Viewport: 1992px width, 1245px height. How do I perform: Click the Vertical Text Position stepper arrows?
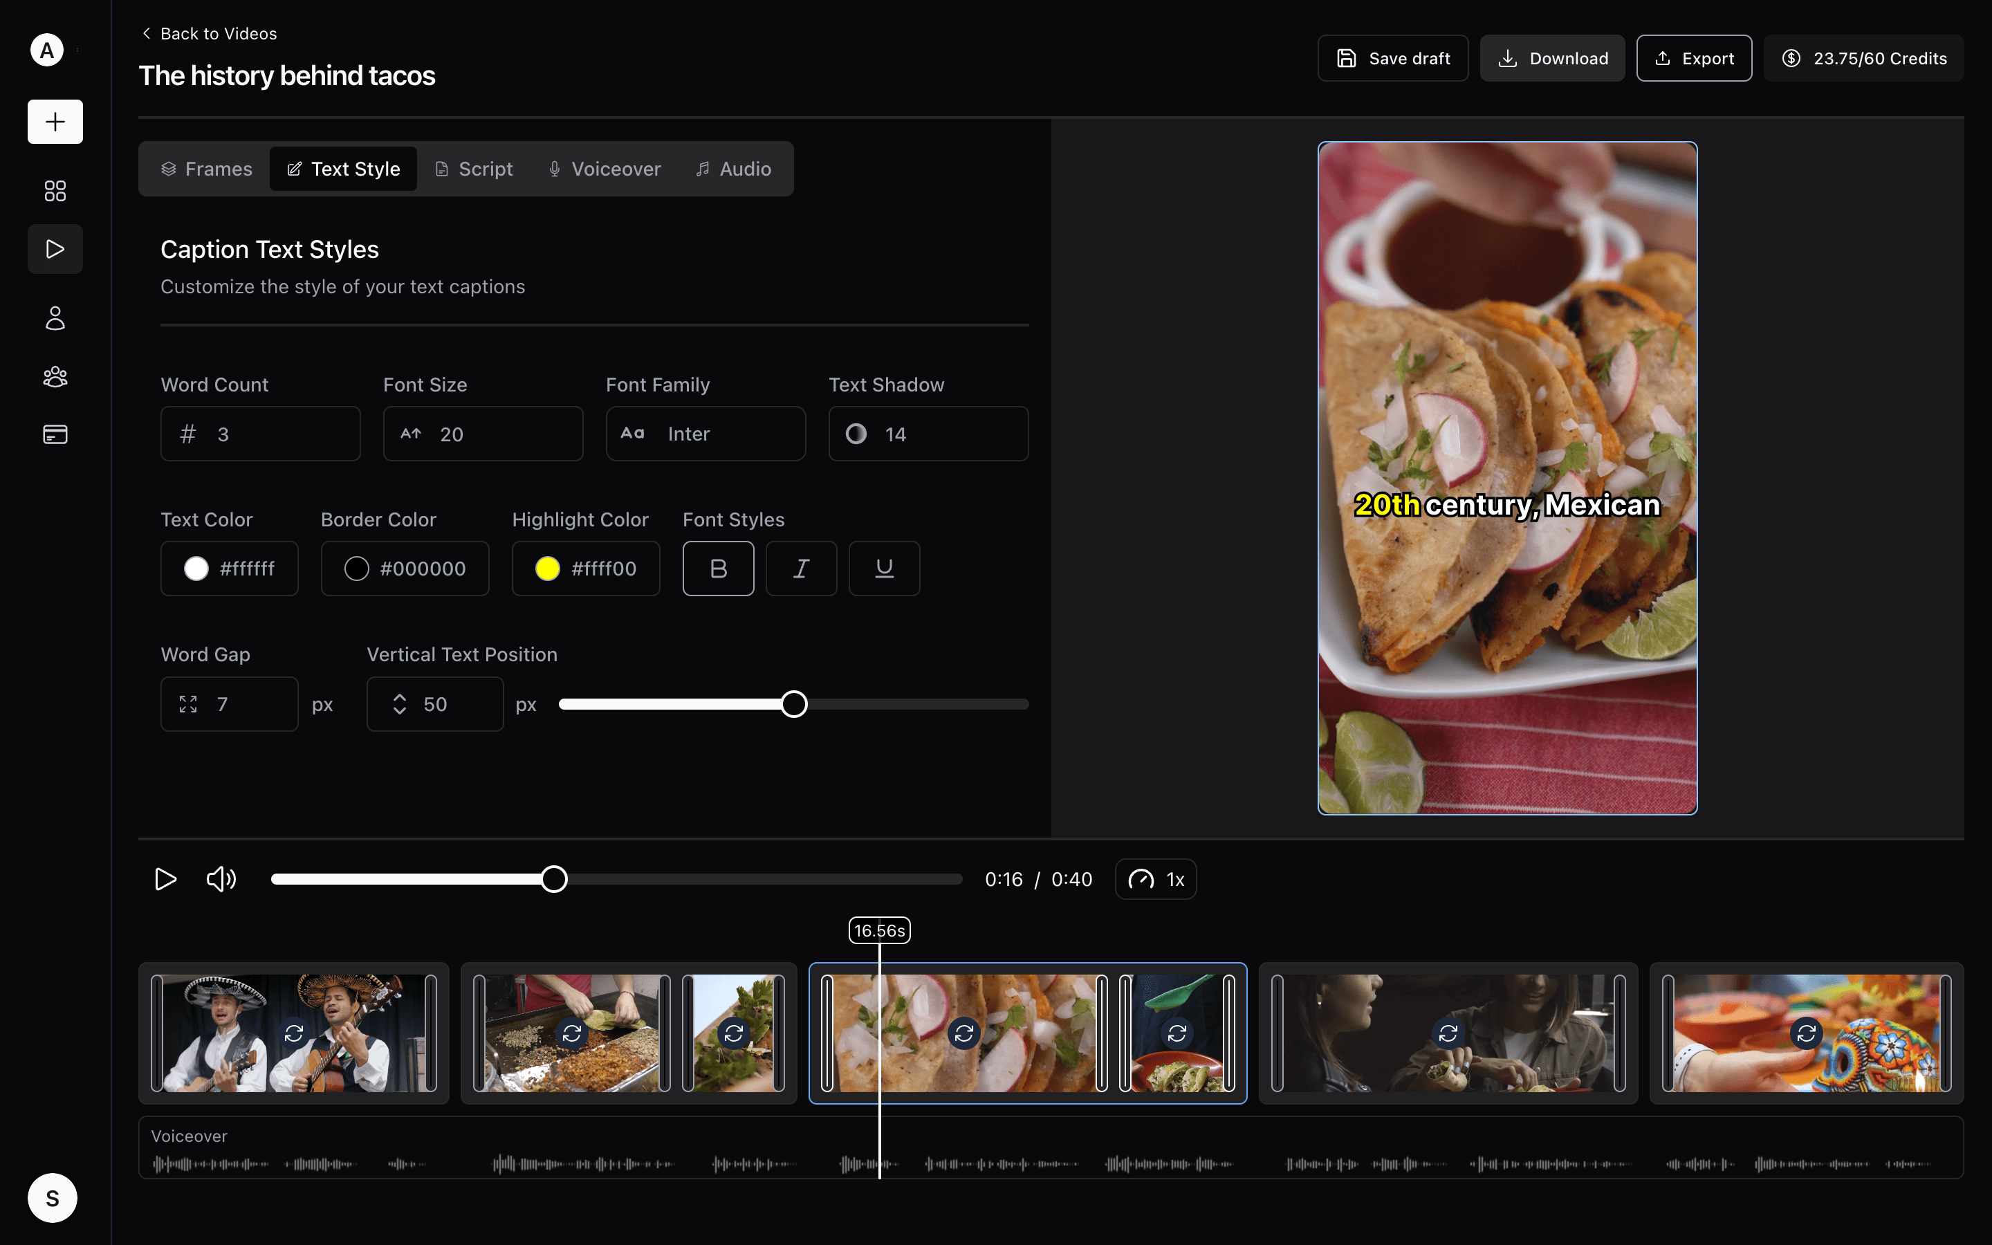400,704
